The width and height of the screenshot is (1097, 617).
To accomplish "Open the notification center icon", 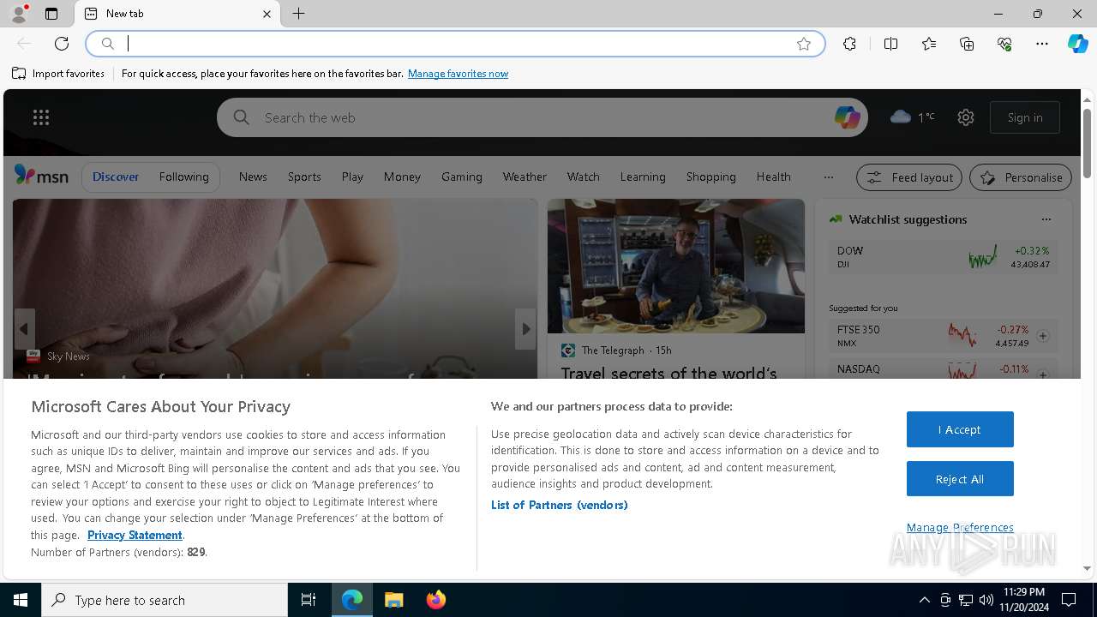I will click(1069, 600).
